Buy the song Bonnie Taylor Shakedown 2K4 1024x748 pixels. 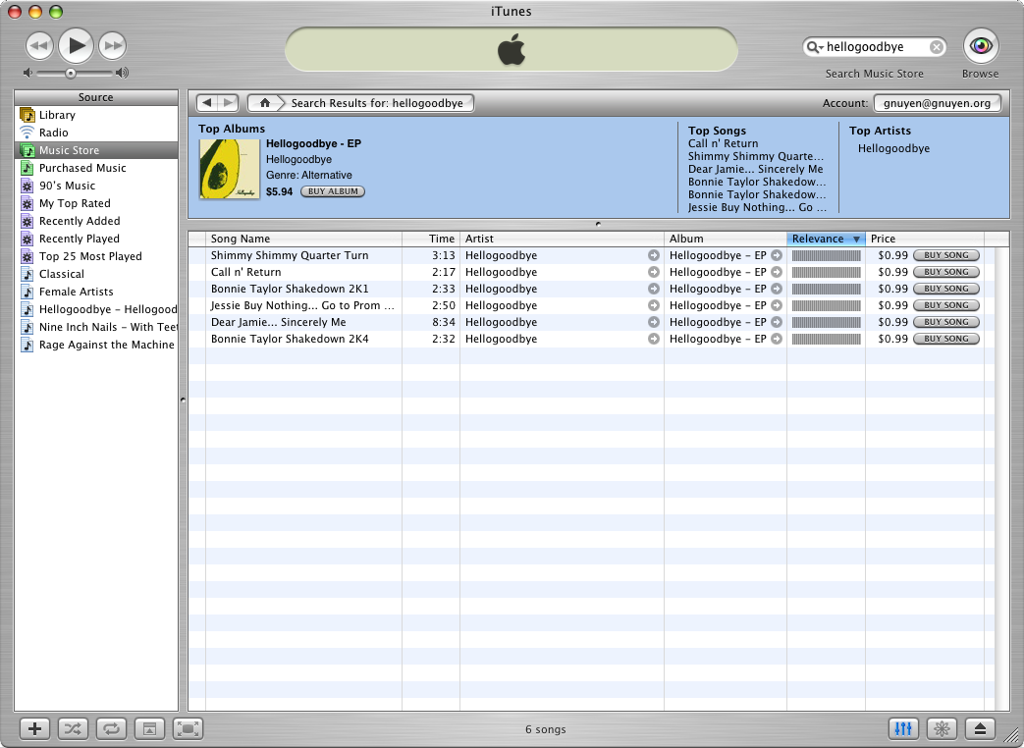[946, 339]
